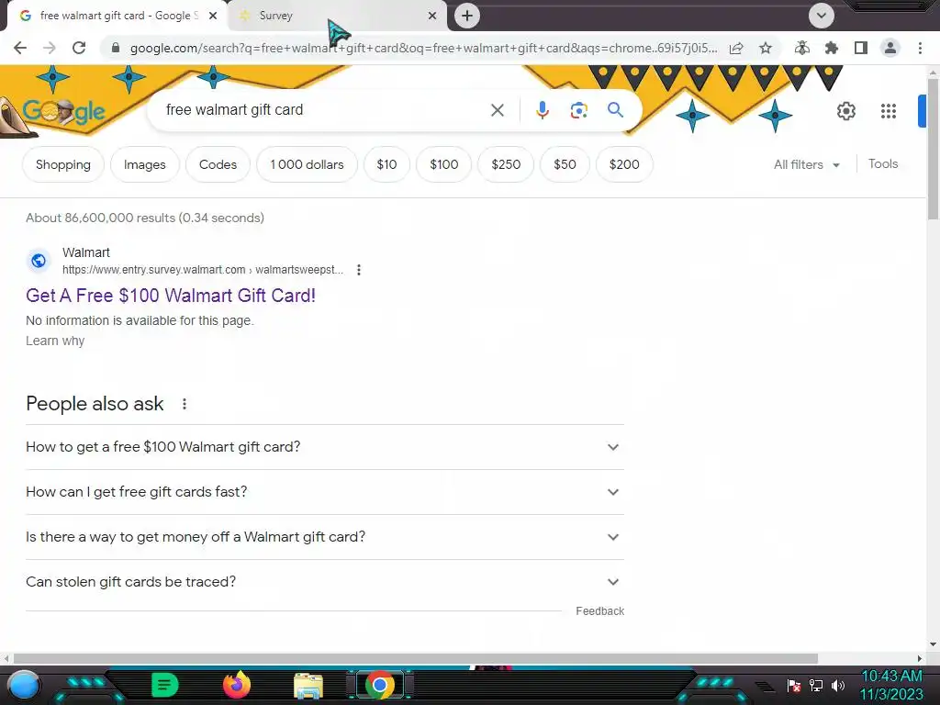The image size is (940, 705).
Task: Open Google quick settings gear
Action: (845, 111)
